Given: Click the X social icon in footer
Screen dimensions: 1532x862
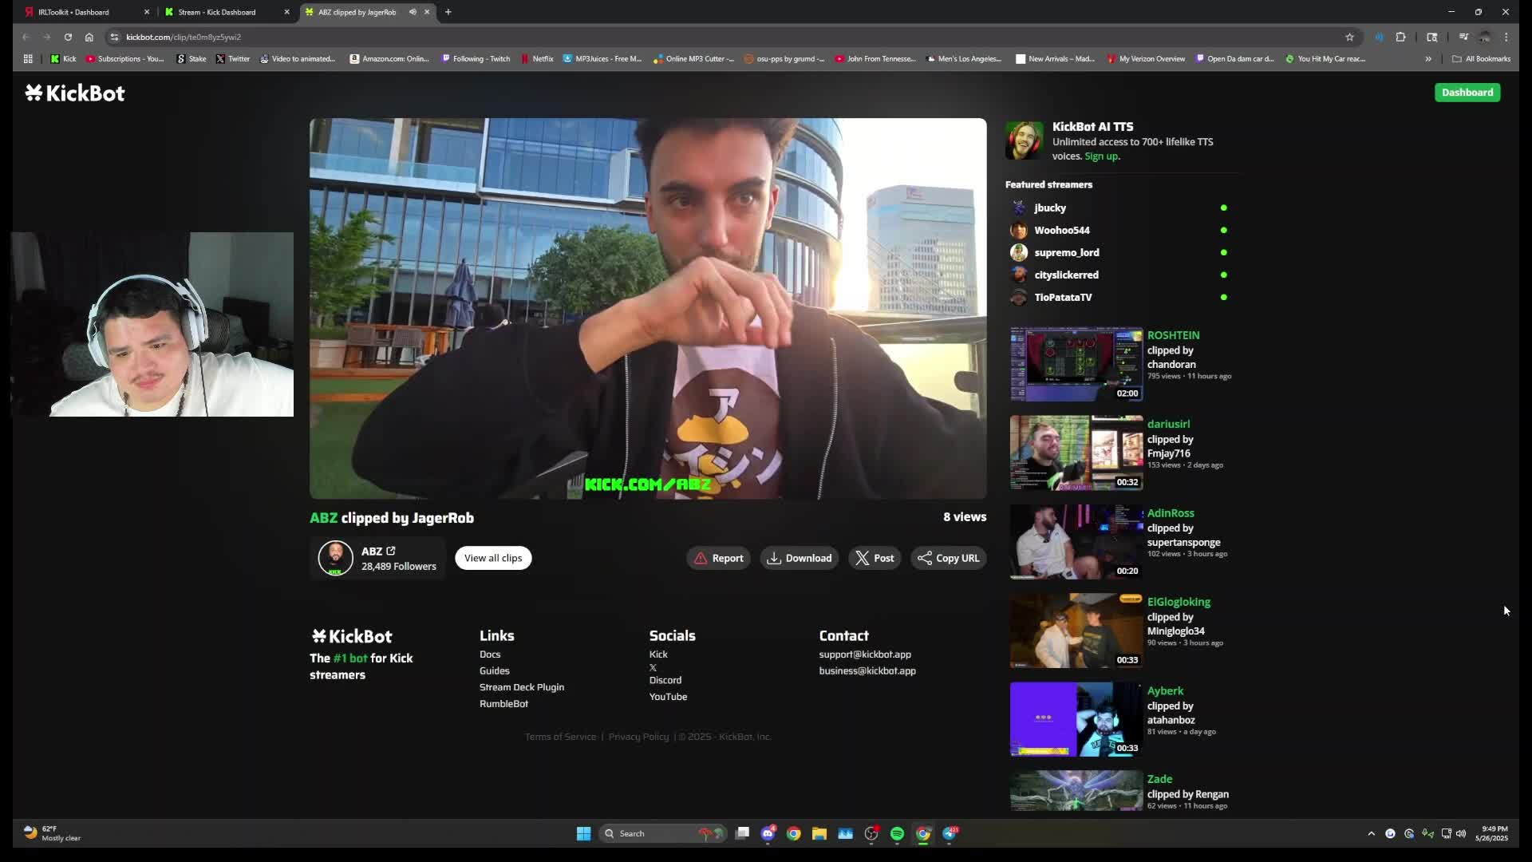Looking at the screenshot, I should 653,667.
